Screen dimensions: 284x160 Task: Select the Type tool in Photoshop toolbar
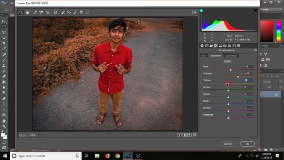4,104
